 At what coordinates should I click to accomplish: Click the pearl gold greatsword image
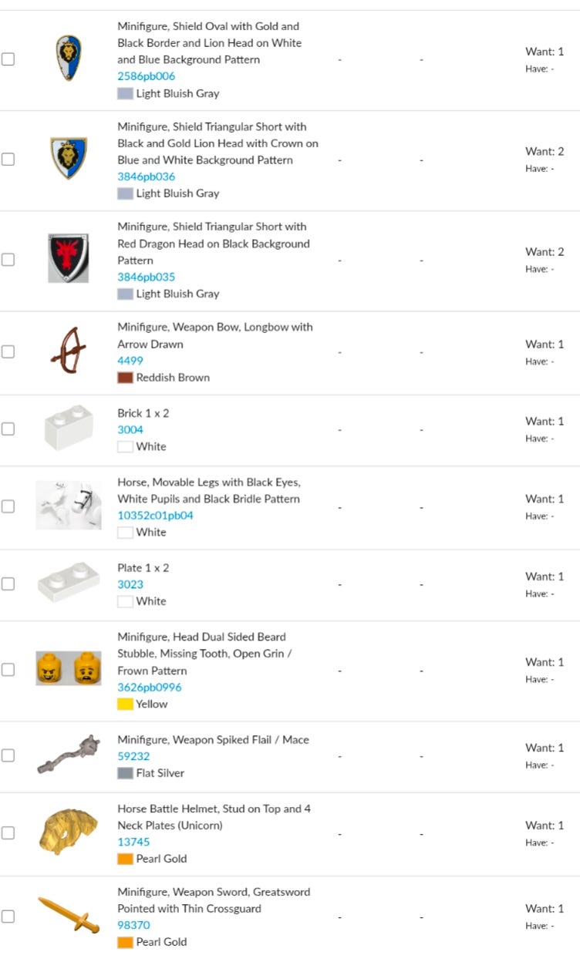69,916
